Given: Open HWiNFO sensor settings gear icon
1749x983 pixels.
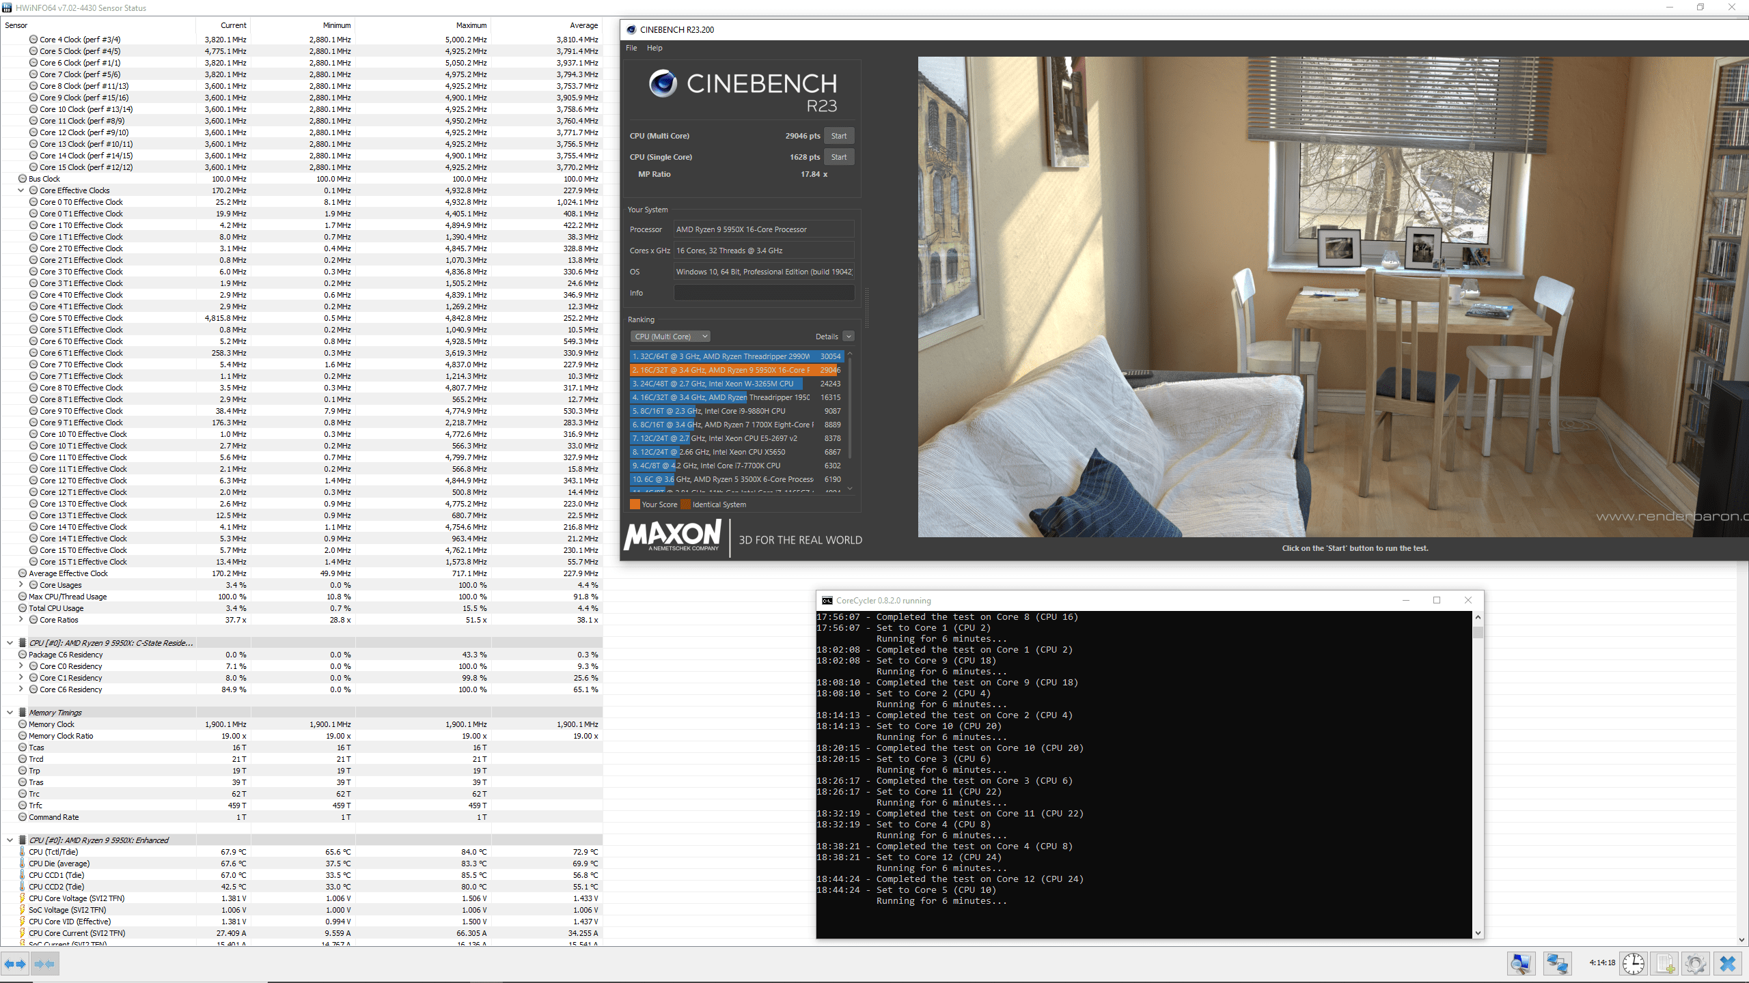Looking at the screenshot, I should (x=1696, y=964).
